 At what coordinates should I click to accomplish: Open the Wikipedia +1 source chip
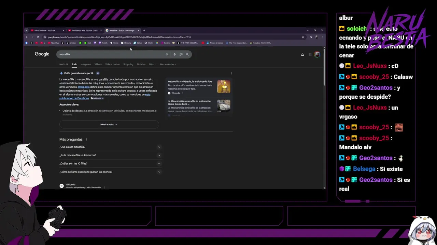[x=97, y=98]
